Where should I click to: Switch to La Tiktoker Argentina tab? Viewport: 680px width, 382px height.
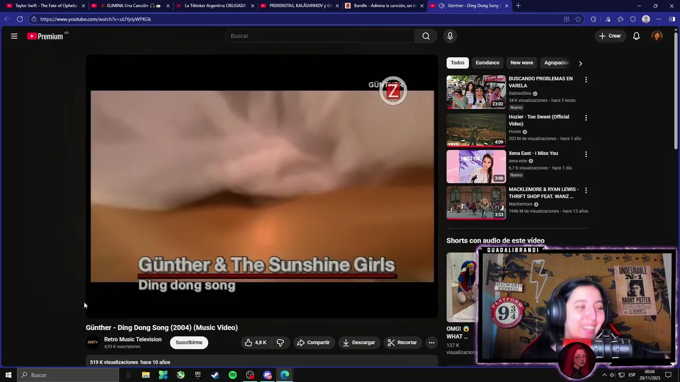(215, 6)
